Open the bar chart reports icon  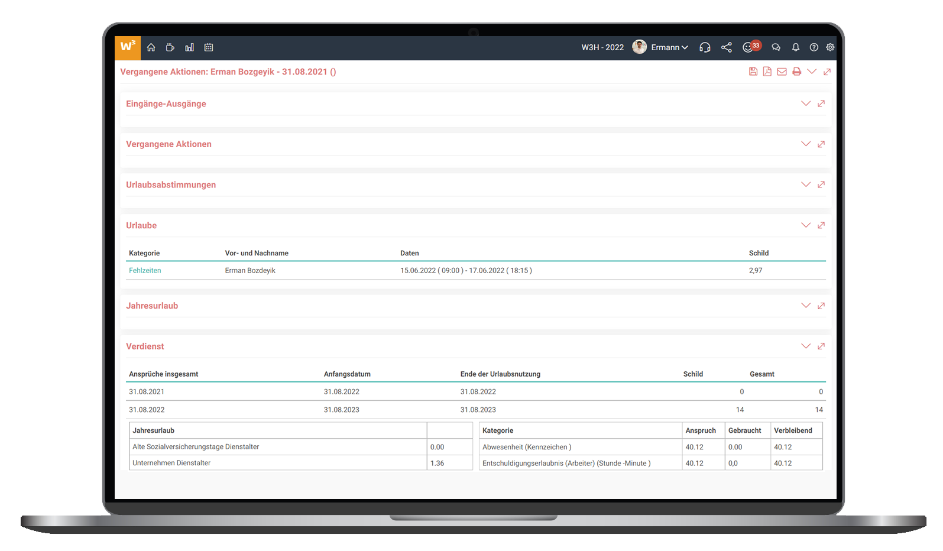click(189, 47)
